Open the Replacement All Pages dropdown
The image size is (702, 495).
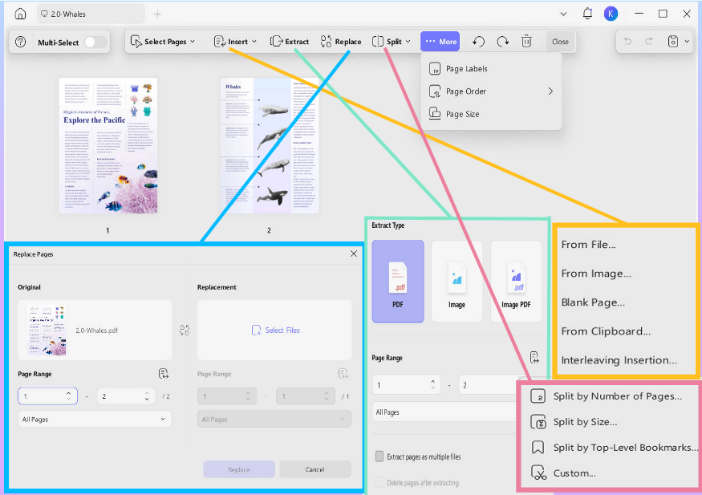[x=274, y=420]
